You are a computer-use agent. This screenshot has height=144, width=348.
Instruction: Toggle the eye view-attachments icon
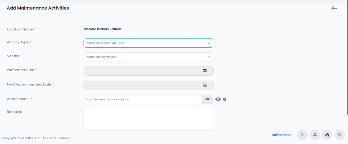click(218, 99)
